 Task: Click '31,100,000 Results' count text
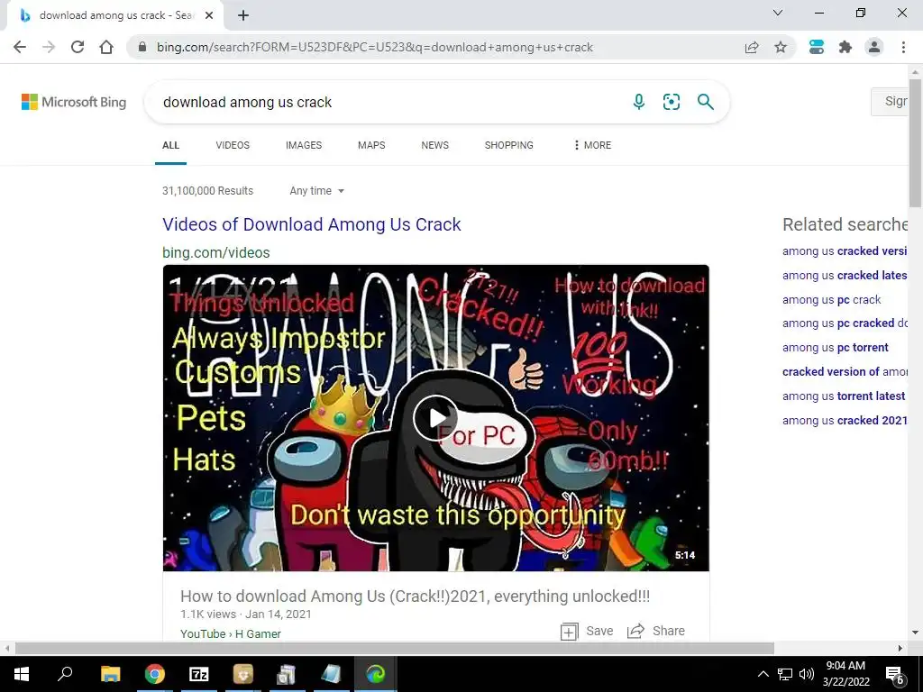[207, 191]
